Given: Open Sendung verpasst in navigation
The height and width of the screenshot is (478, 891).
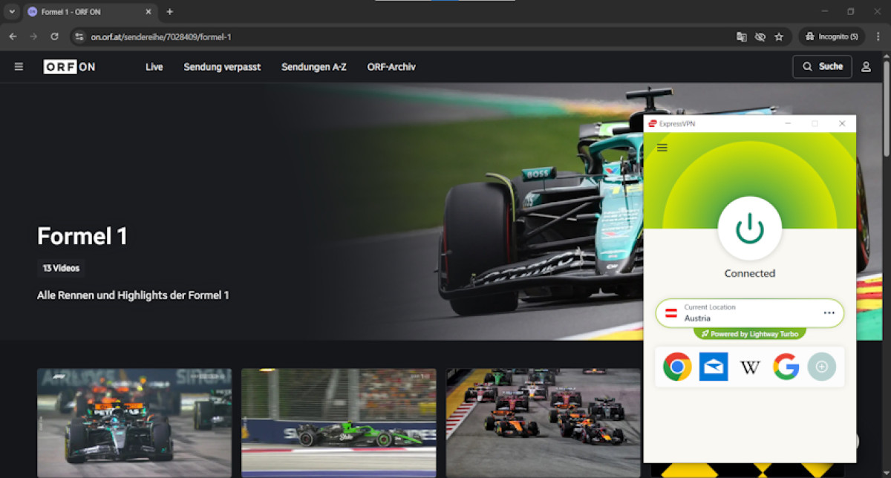Looking at the screenshot, I should pyautogui.click(x=222, y=67).
